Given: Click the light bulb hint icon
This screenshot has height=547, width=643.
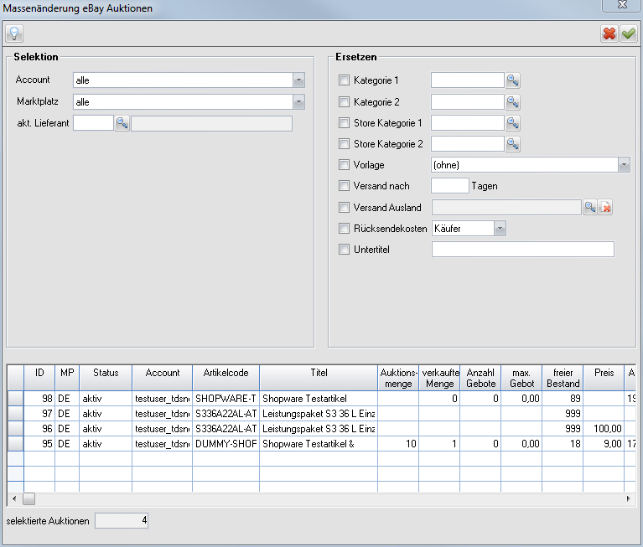Looking at the screenshot, I should click(x=14, y=34).
